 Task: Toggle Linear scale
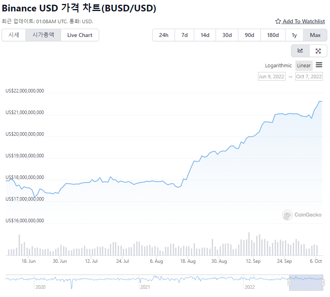click(304, 66)
